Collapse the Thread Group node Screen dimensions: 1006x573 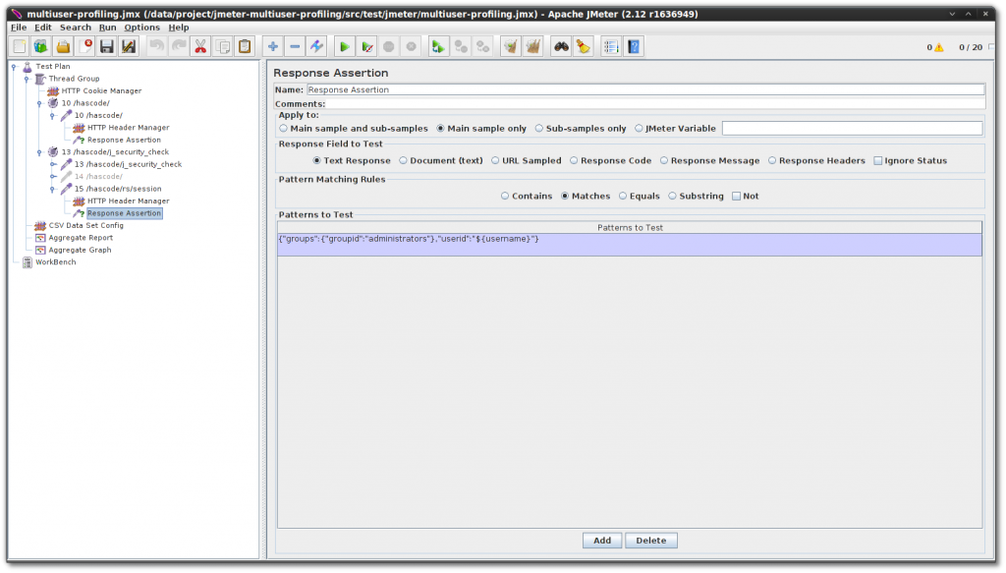tap(26, 79)
